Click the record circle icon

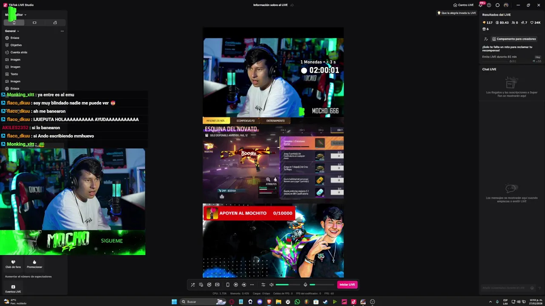click(236, 285)
